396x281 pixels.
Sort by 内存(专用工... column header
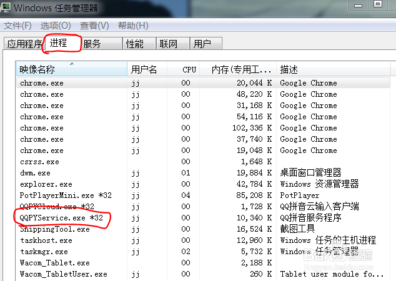click(x=238, y=69)
